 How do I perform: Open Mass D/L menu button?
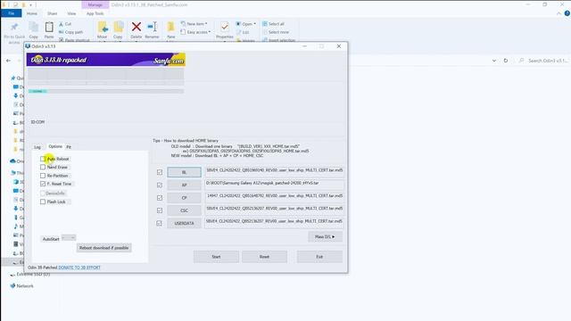coord(325,236)
